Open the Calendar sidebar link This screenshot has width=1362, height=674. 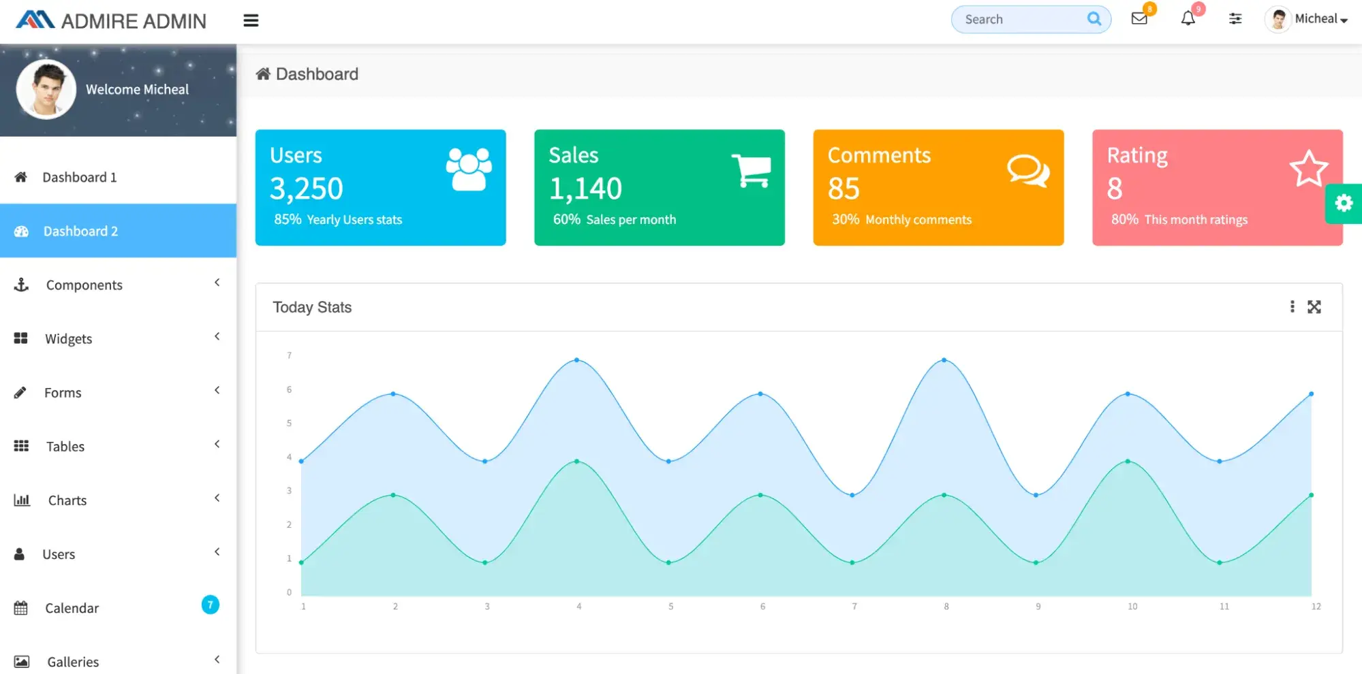coord(72,608)
